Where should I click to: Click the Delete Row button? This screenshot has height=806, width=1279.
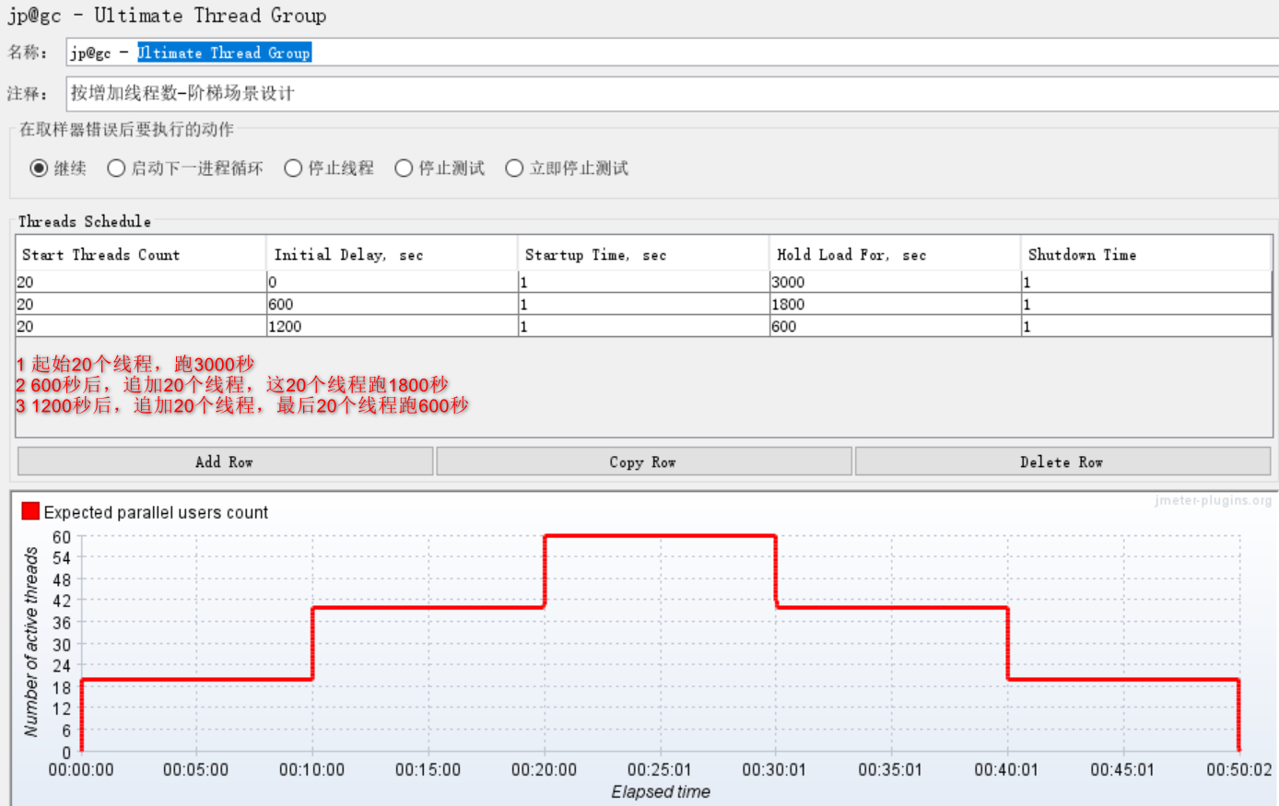click(x=1062, y=461)
